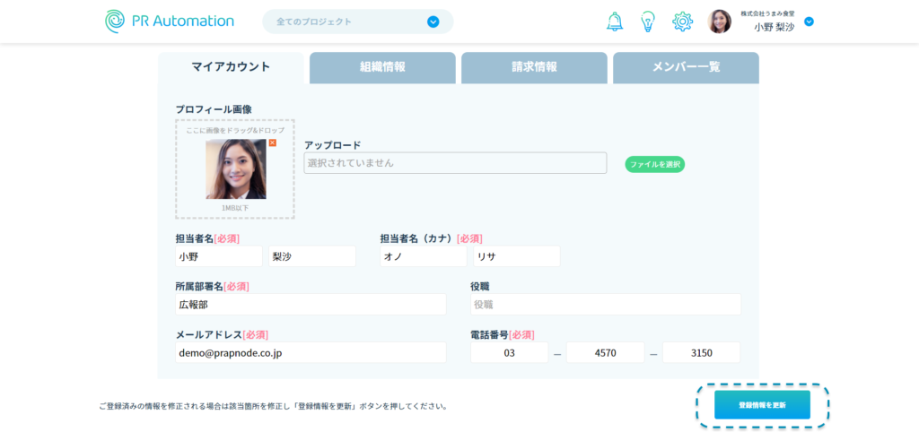Click the 登録情報を更新 button

[762, 405]
